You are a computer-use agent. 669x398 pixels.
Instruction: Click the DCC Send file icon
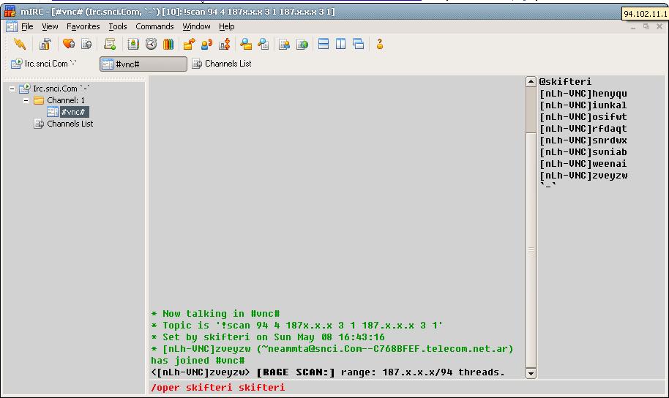[189, 44]
